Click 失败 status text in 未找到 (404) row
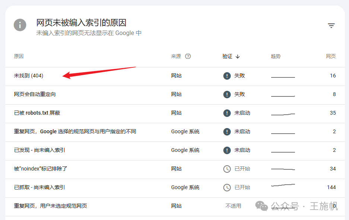 point(239,76)
